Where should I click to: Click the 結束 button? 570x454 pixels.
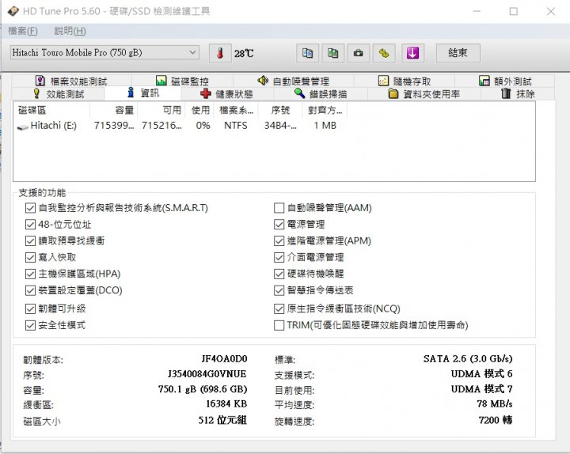click(458, 53)
